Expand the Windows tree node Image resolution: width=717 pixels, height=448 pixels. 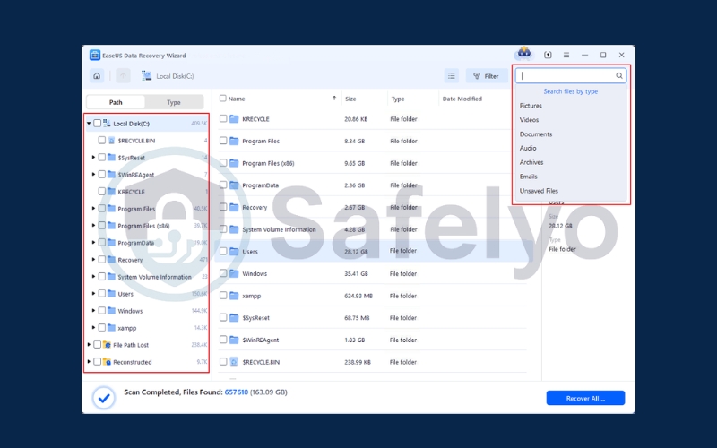click(x=93, y=310)
